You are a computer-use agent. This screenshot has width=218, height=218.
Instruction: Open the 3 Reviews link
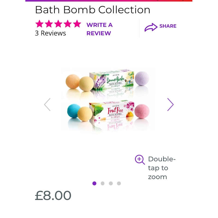50,33
